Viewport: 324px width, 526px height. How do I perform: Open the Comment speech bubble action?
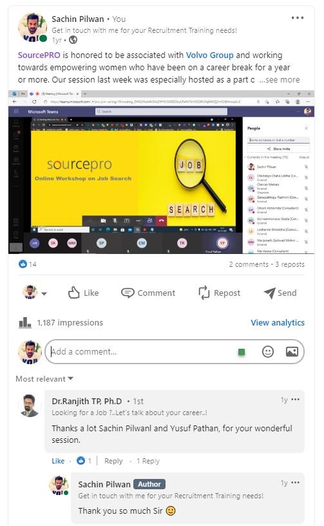pos(128,293)
